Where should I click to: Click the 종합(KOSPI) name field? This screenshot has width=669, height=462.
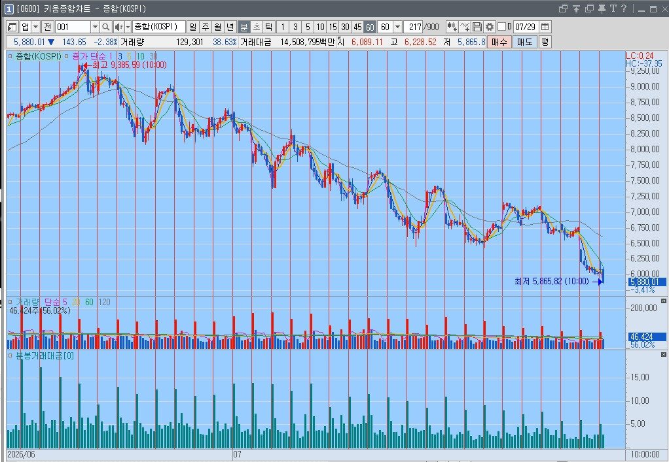[158, 27]
